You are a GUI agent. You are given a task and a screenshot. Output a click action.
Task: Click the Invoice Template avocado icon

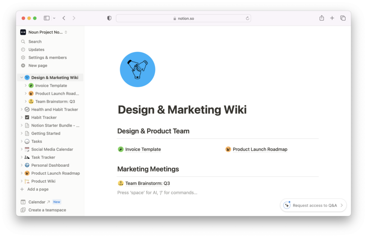point(31,85)
